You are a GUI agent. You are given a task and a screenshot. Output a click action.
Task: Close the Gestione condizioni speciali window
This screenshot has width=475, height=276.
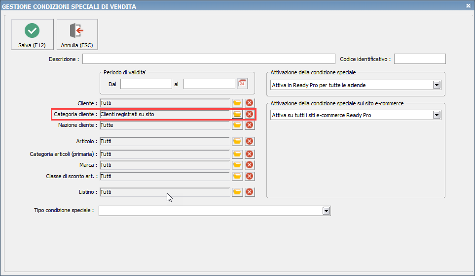(x=468, y=6)
